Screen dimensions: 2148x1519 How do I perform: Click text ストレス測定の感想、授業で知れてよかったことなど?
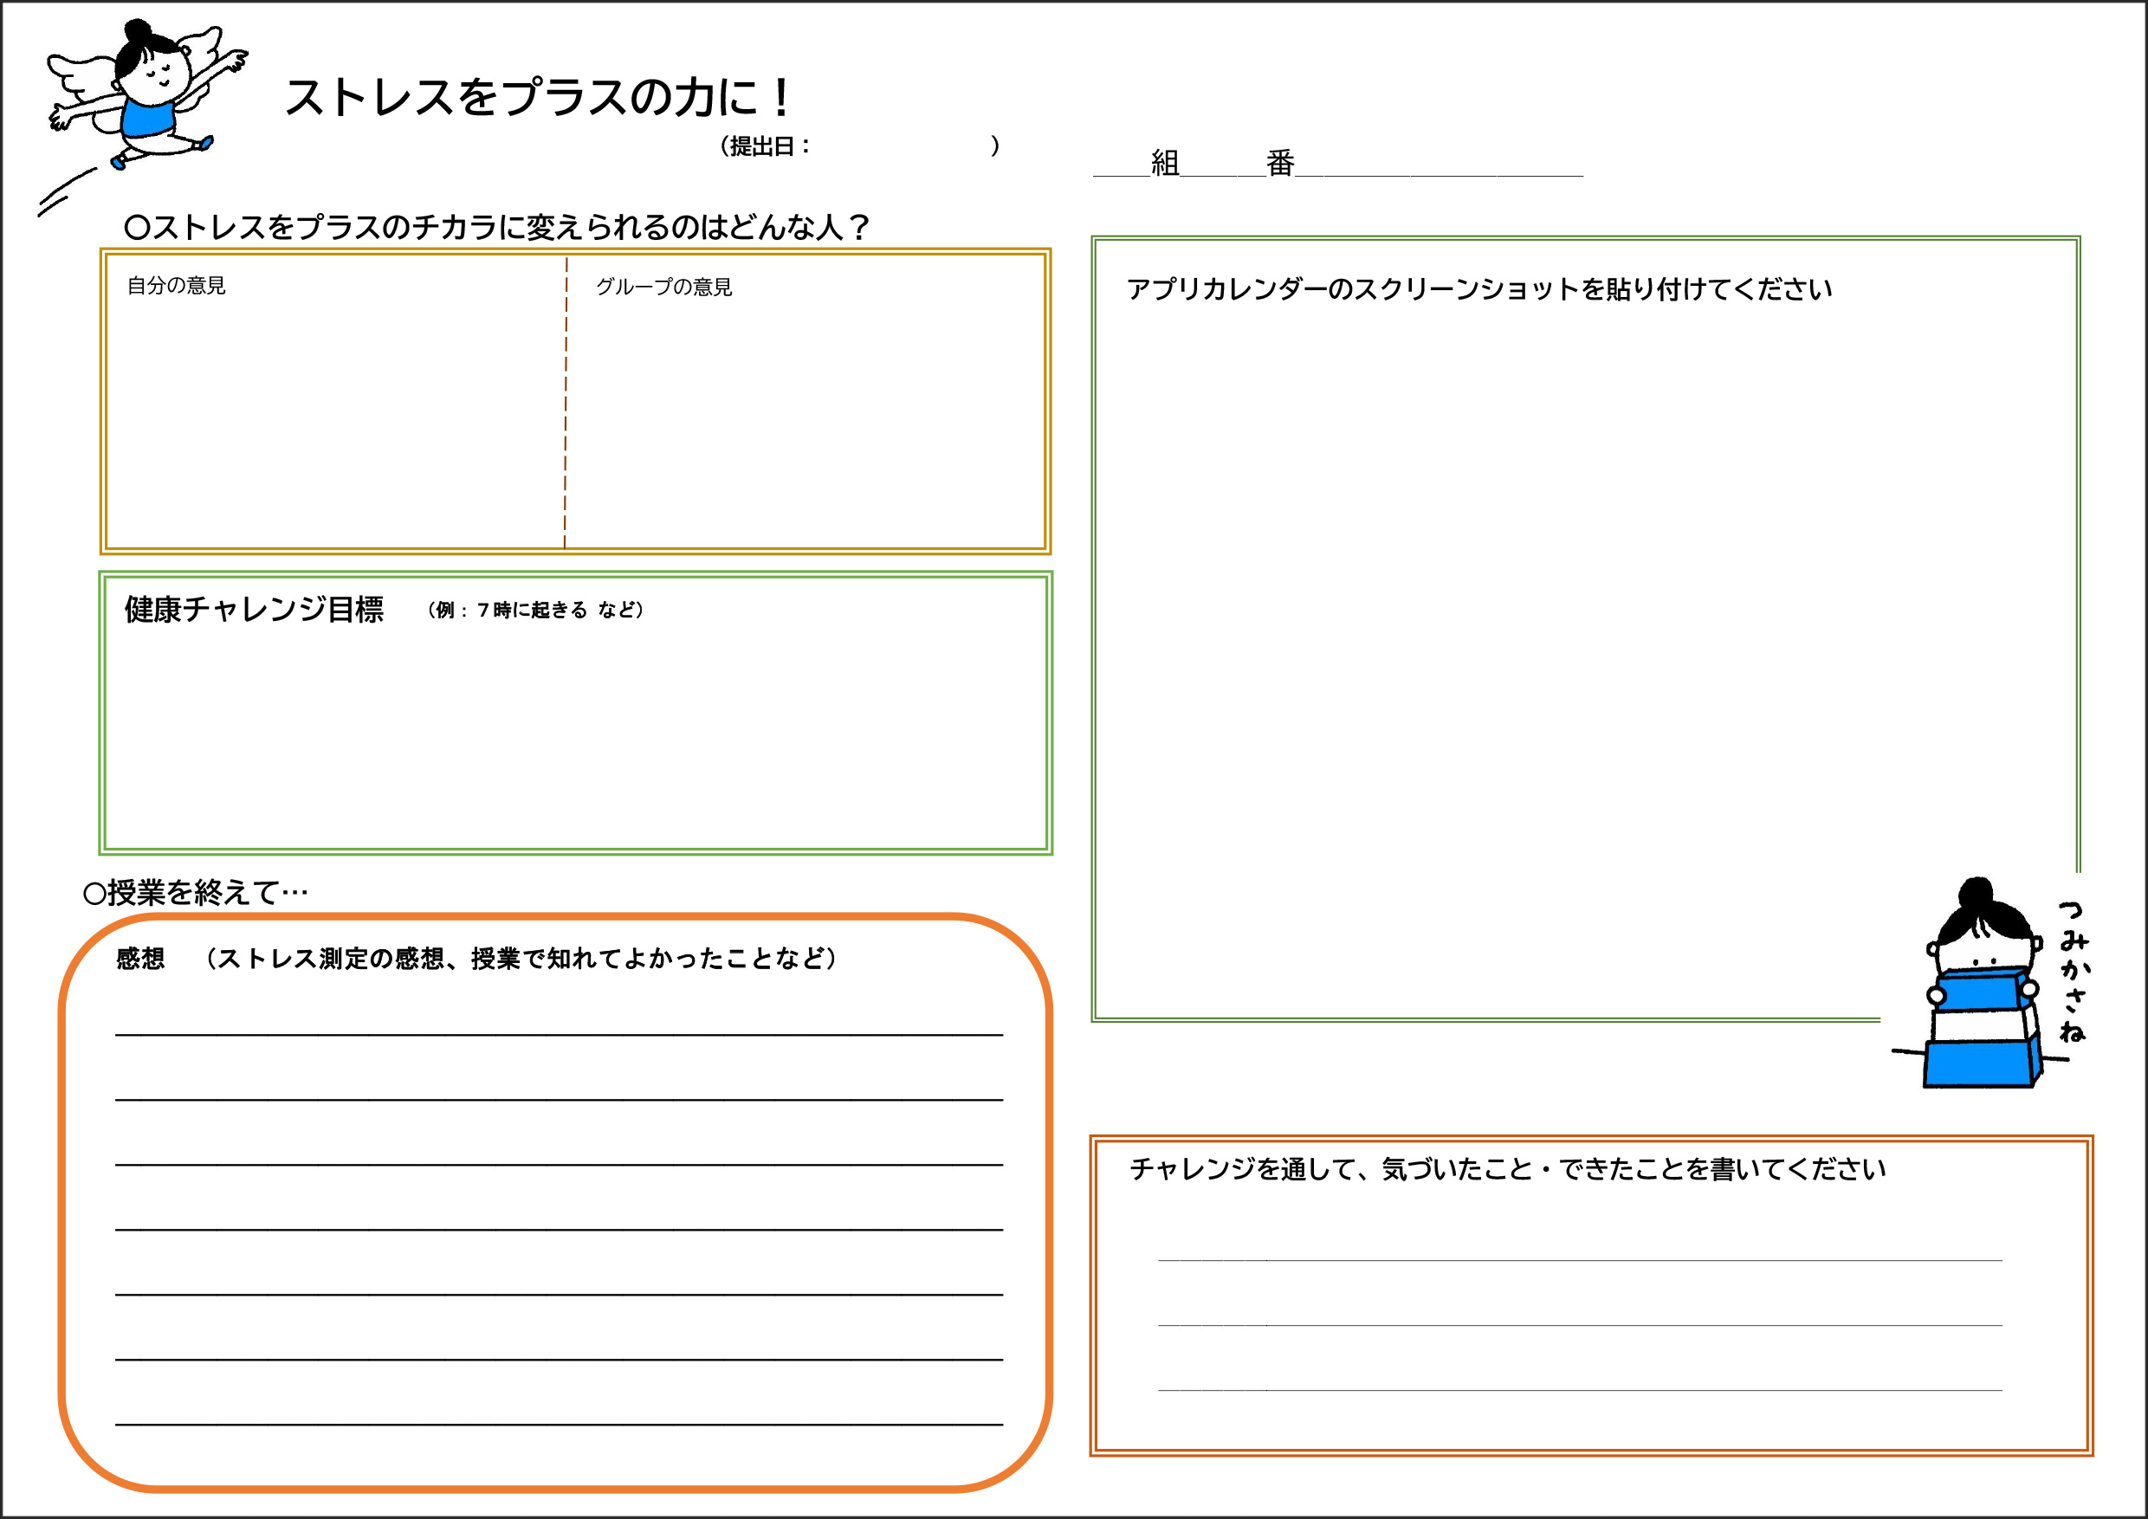522,959
